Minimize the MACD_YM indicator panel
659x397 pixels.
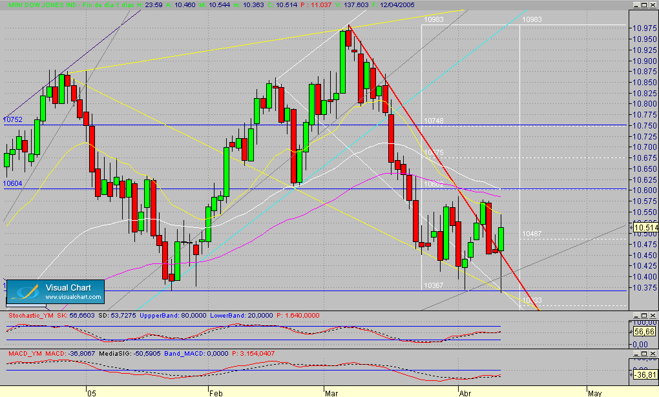click(636, 353)
